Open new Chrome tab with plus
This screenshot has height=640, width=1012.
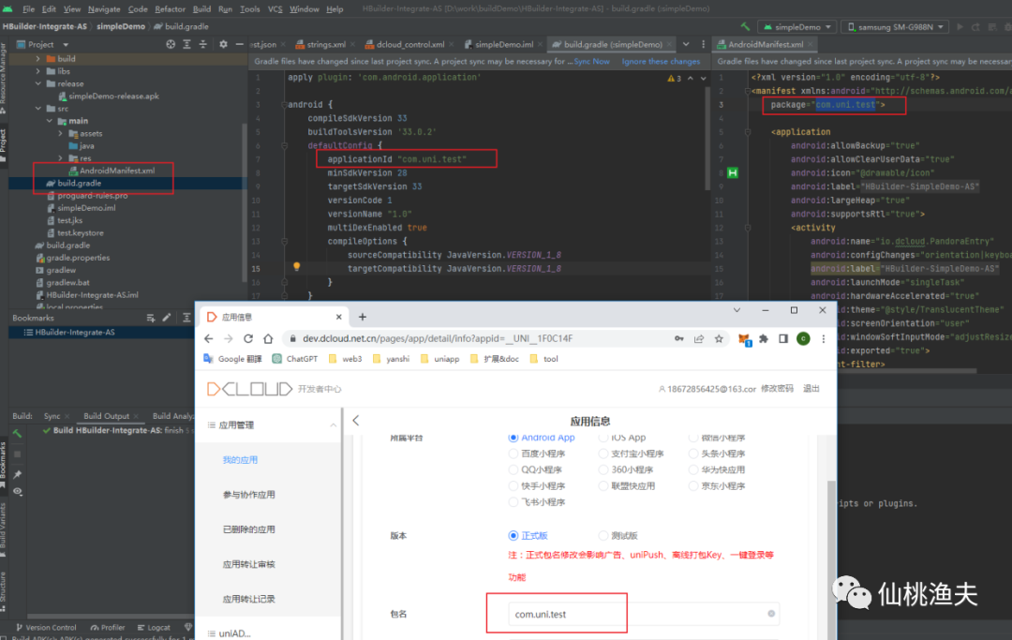coord(363,317)
